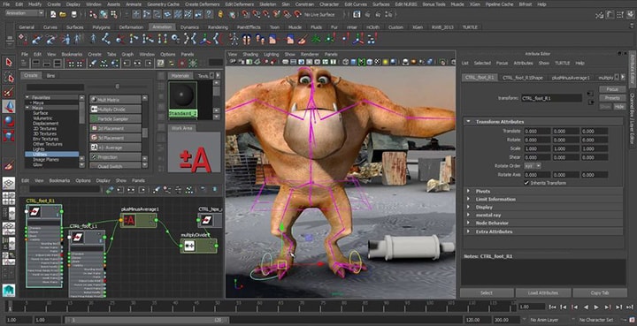The width and height of the screenshot is (637, 326).
Task: Click the Maya home icon at toolbox bottom
Action: 9,290
